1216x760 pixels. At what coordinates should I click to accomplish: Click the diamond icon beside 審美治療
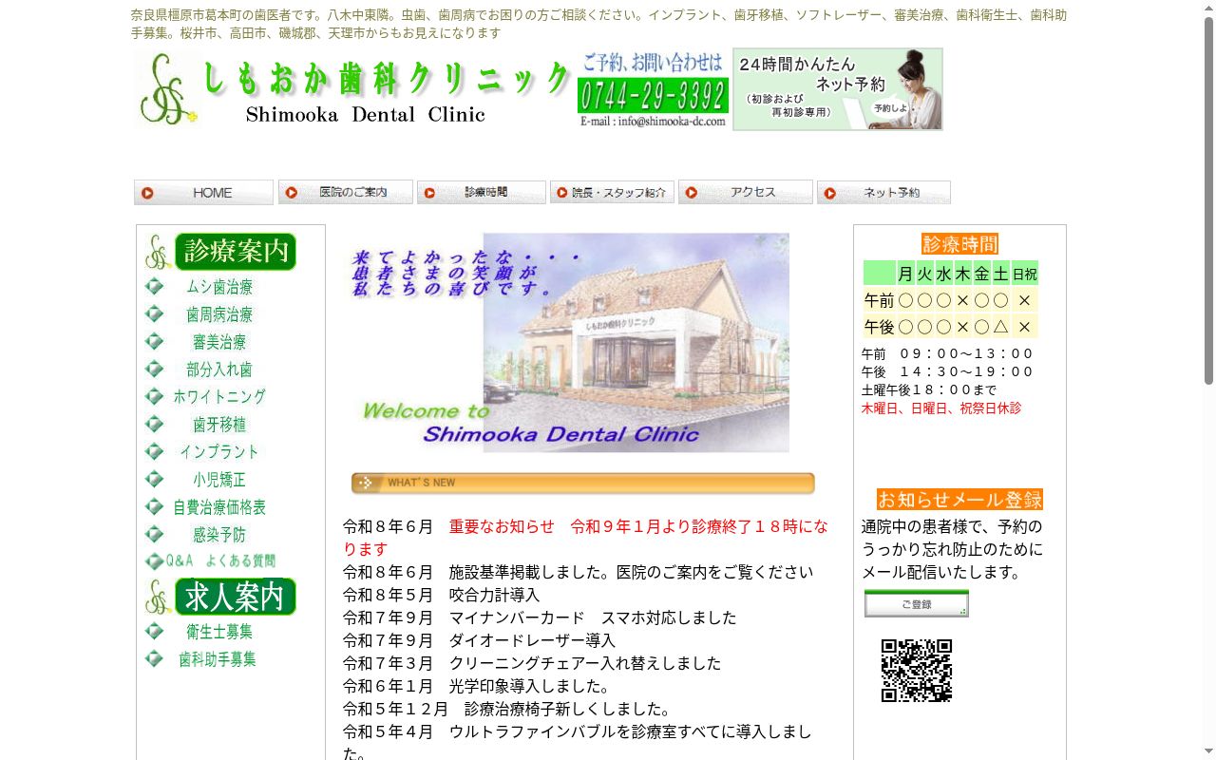[x=154, y=341]
